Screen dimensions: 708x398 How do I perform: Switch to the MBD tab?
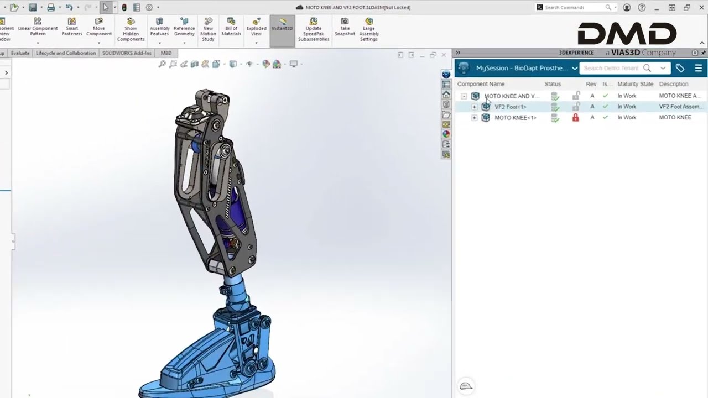[166, 53]
